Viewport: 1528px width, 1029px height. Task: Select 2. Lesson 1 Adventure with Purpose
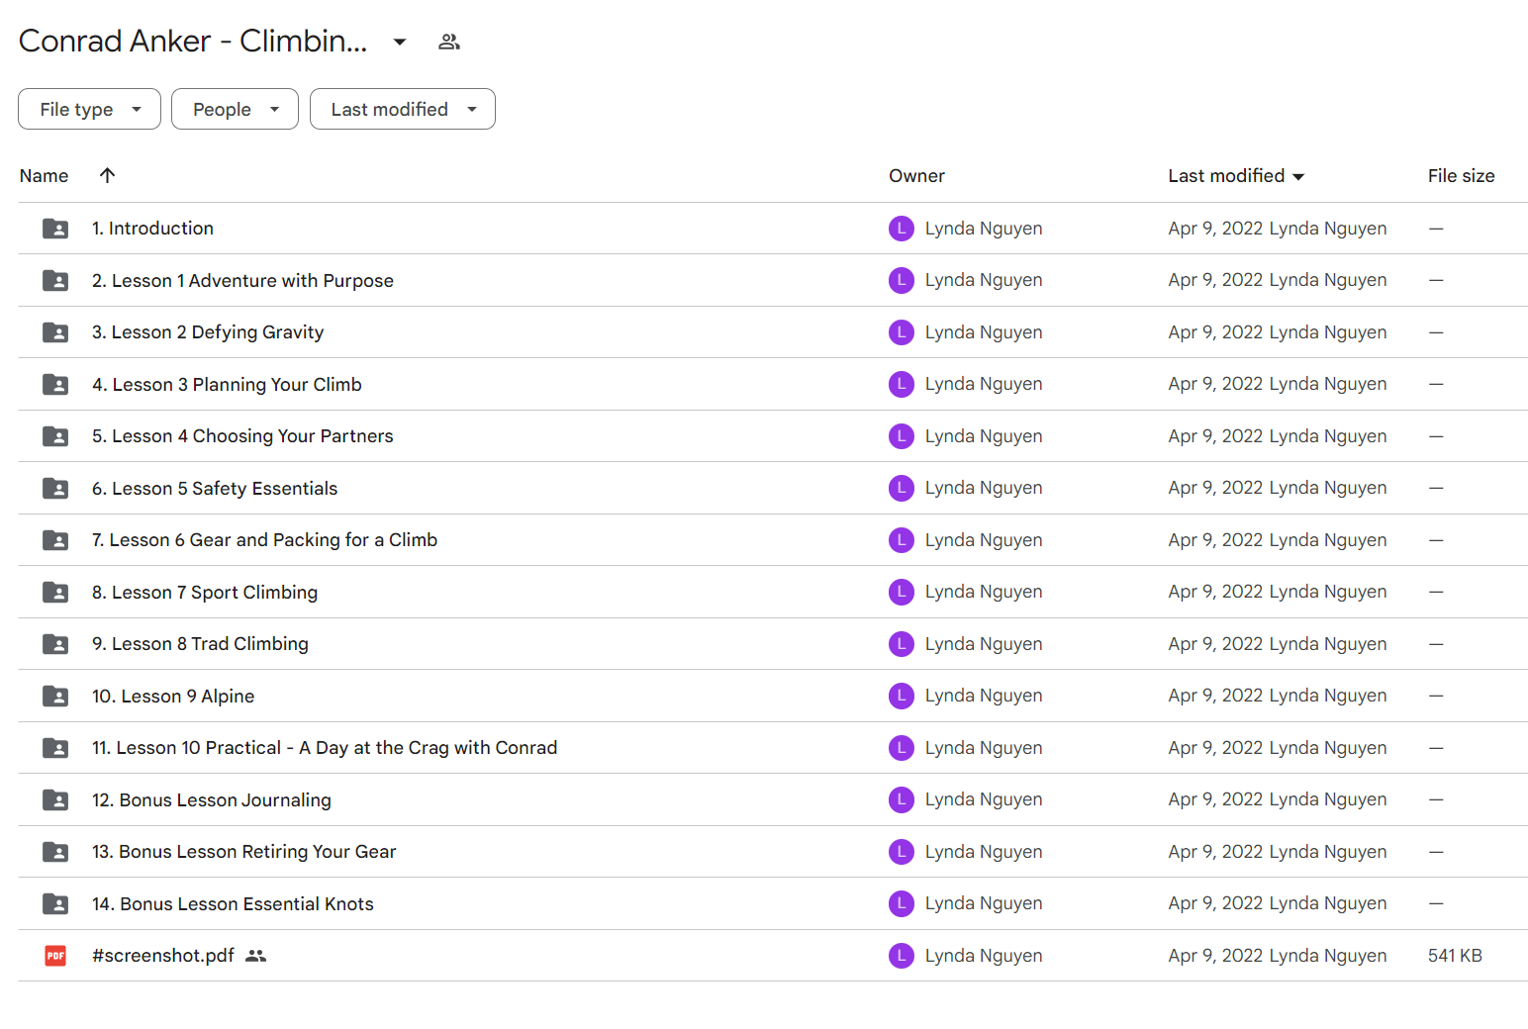(242, 281)
